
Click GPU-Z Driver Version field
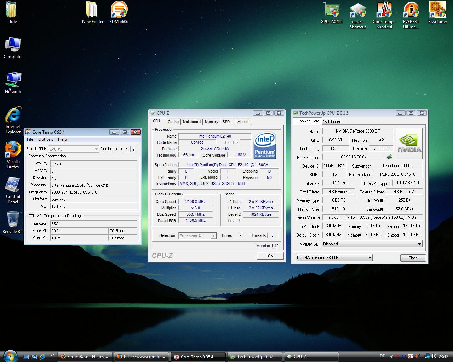coord(372,218)
